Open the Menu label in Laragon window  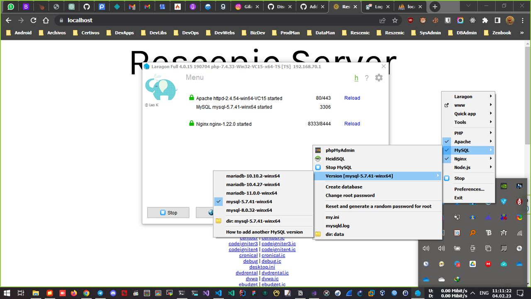pos(195,77)
